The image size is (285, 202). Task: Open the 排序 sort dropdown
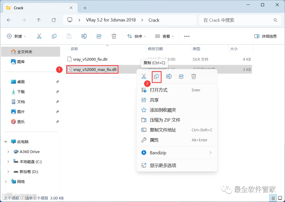[136, 36]
